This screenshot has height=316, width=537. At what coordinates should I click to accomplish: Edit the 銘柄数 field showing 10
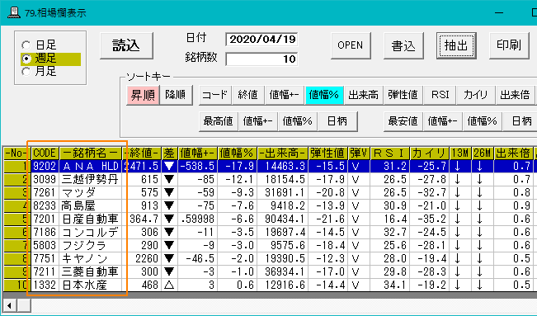coord(261,59)
